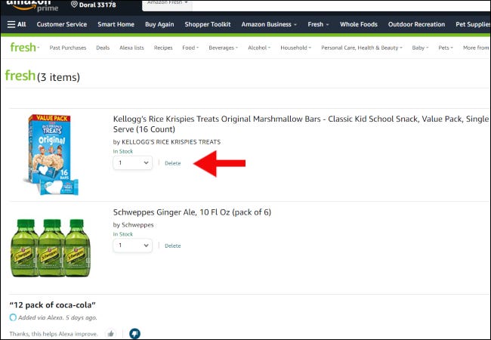Expand the Food category dropdown
Screen dimensions: 491x340
tap(190, 48)
